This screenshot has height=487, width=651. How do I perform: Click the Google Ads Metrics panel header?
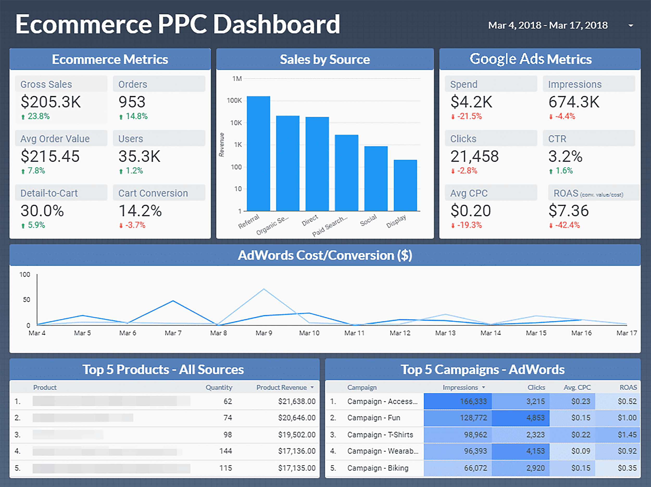click(540, 59)
